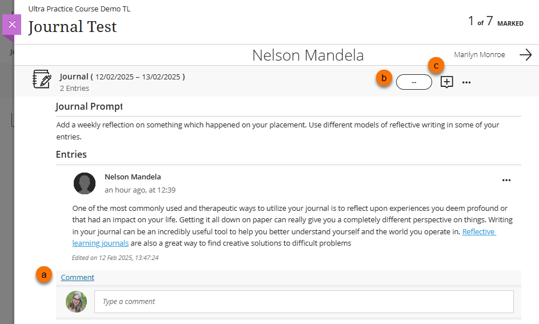Click the orange marker labeled b
The width and height of the screenshot is (539, 324).
[x=384, y=78]
